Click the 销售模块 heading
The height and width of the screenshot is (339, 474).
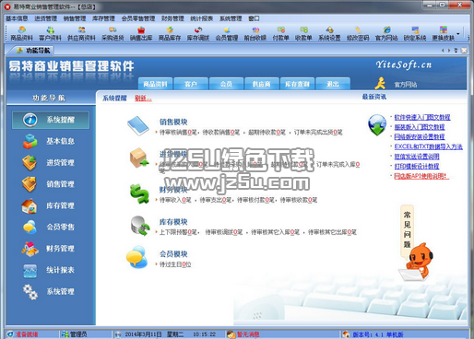point(173,122)
